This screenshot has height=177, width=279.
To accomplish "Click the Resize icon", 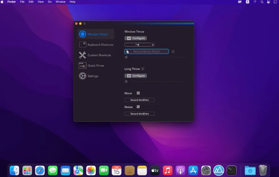I will [x=138, y=107].
